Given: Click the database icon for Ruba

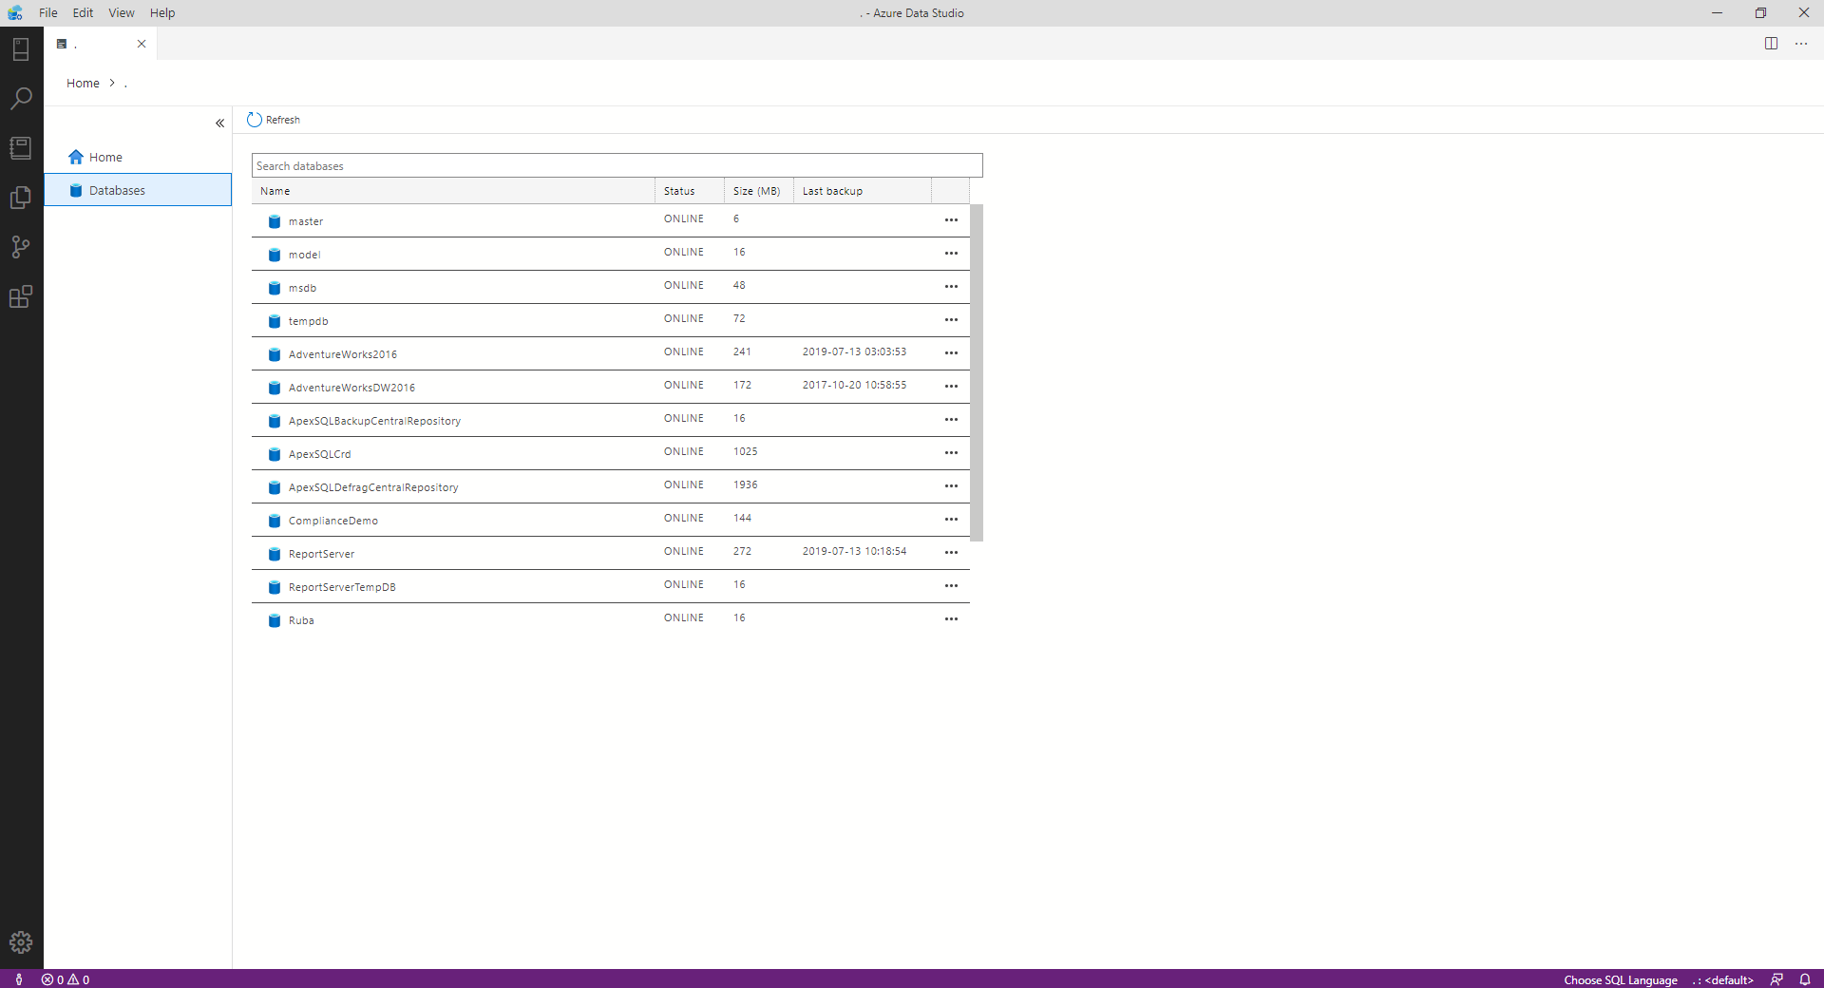Looking at the screenshot, I should point(275,620).
